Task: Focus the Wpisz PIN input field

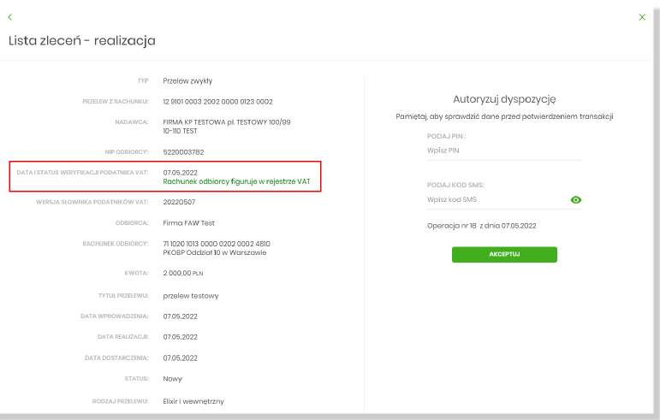Action: pyautogui.click(x=503, y=151)
